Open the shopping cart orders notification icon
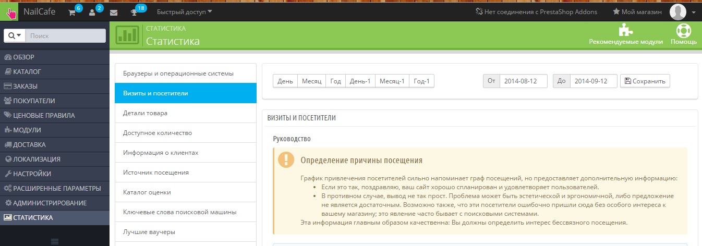This screenshot has height=246, width=702. (72, 12)
